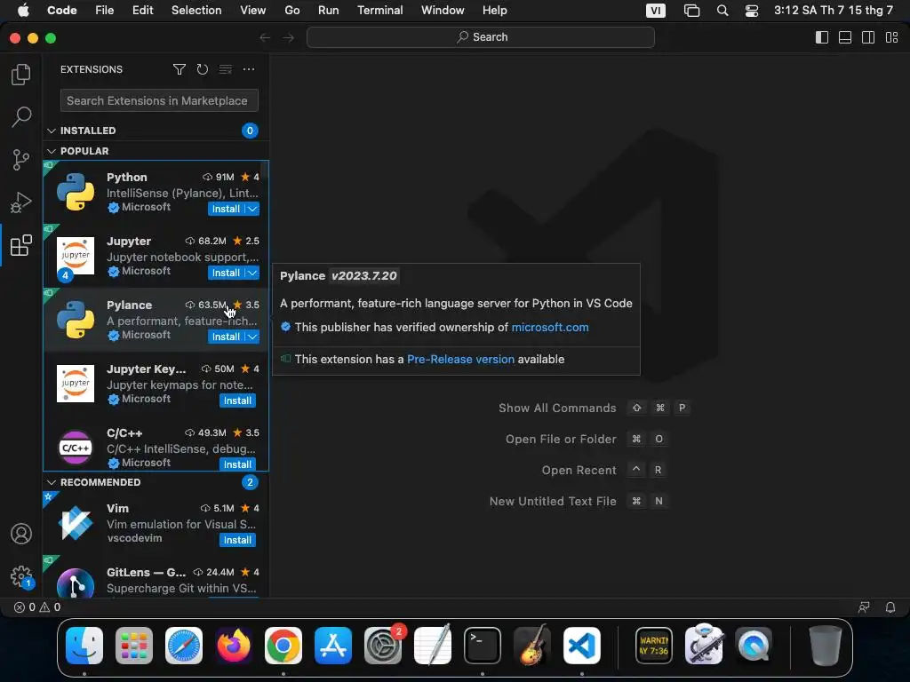Open the VI input source menu
The image size is (910, 682).
pyautogui.click(x=656, y=11)
